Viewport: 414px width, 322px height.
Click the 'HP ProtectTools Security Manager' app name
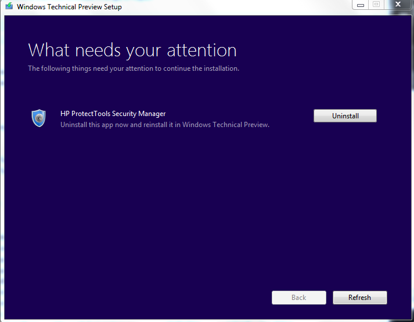tap(113, 114)
